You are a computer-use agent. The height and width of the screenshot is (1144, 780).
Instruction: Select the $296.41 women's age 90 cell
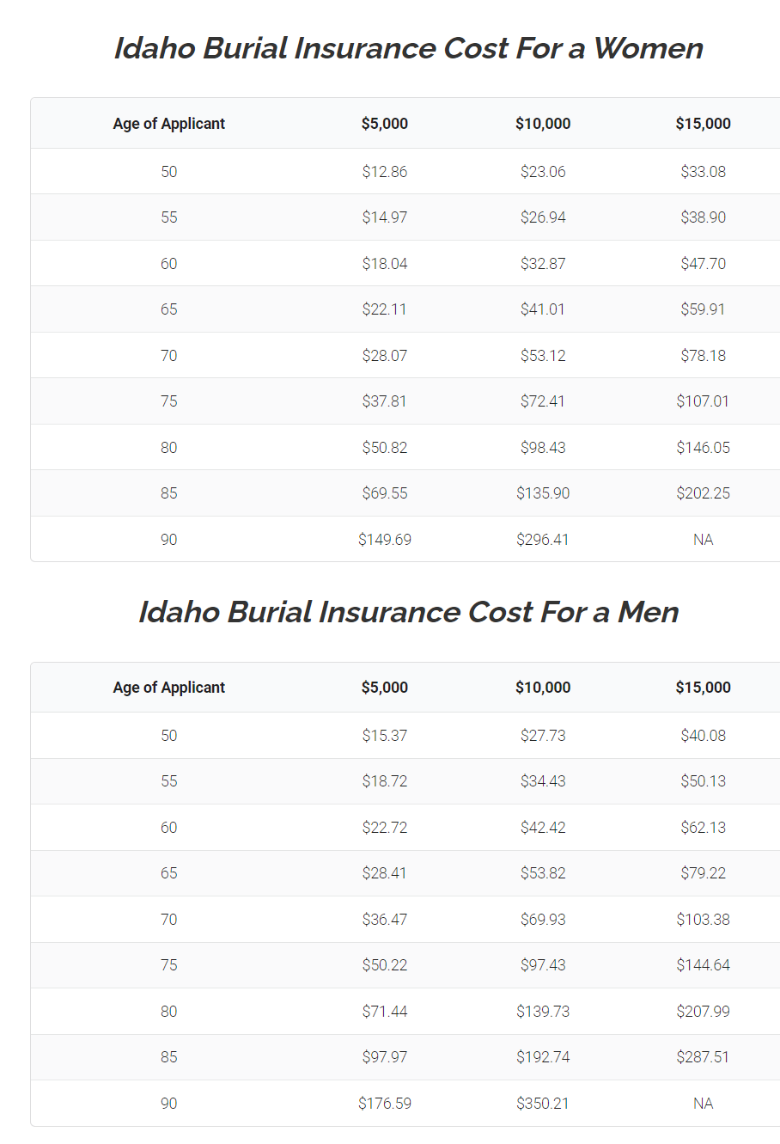pyautogui.click(x=543, y=540)
